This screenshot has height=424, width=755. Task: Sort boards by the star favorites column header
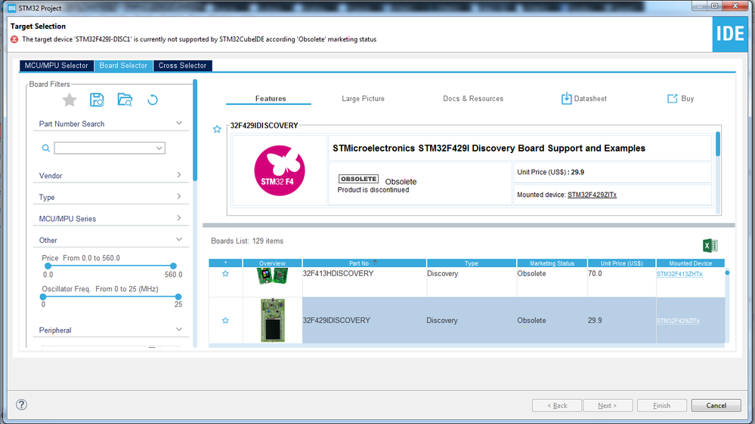[x=225, y=263]
